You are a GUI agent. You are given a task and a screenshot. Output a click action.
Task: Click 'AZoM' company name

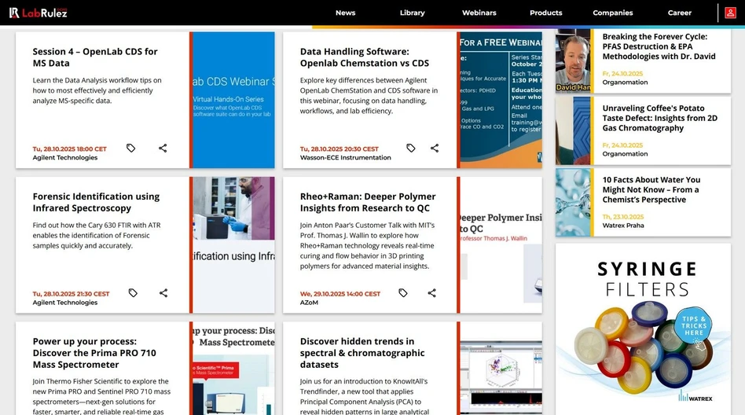309,303
